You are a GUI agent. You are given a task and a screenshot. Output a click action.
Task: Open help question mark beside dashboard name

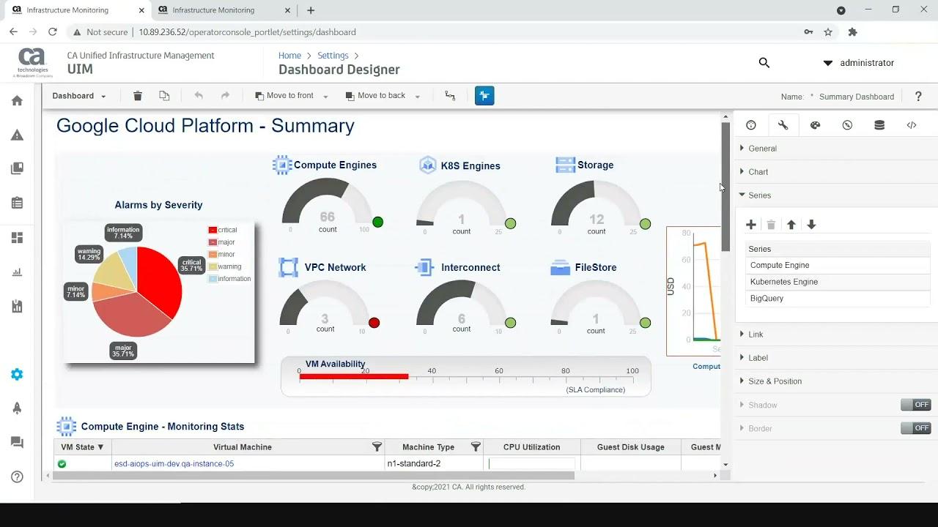[x=918, y=97]
